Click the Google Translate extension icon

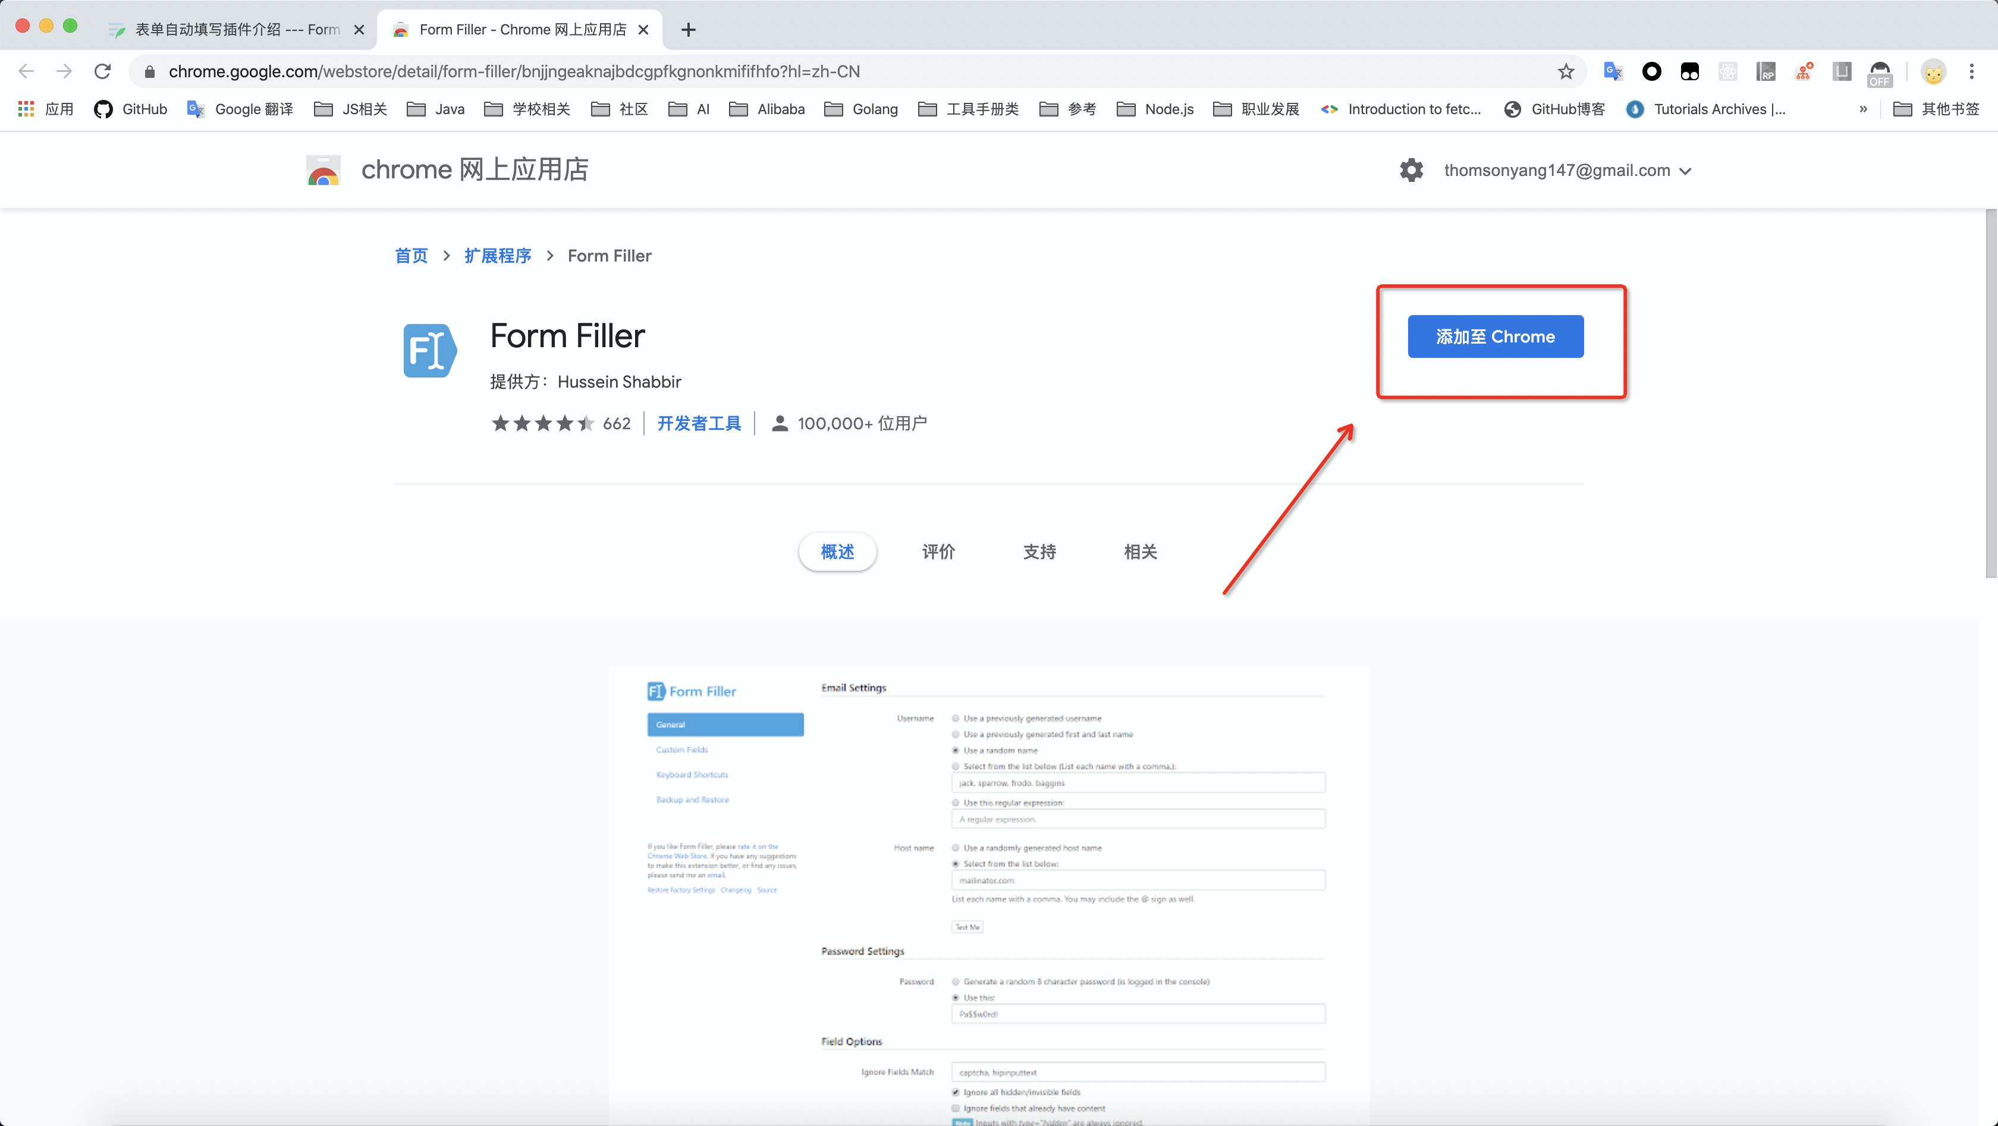click(1613, 71)
